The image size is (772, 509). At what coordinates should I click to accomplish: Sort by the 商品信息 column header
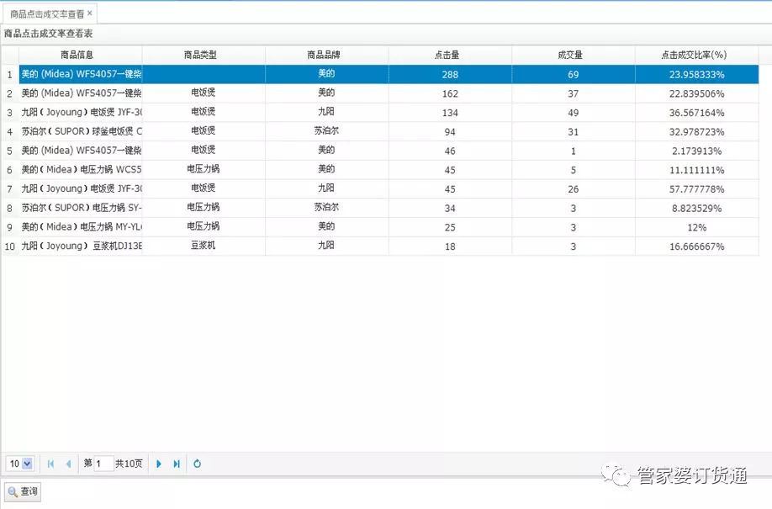click(x=80, y=55)
